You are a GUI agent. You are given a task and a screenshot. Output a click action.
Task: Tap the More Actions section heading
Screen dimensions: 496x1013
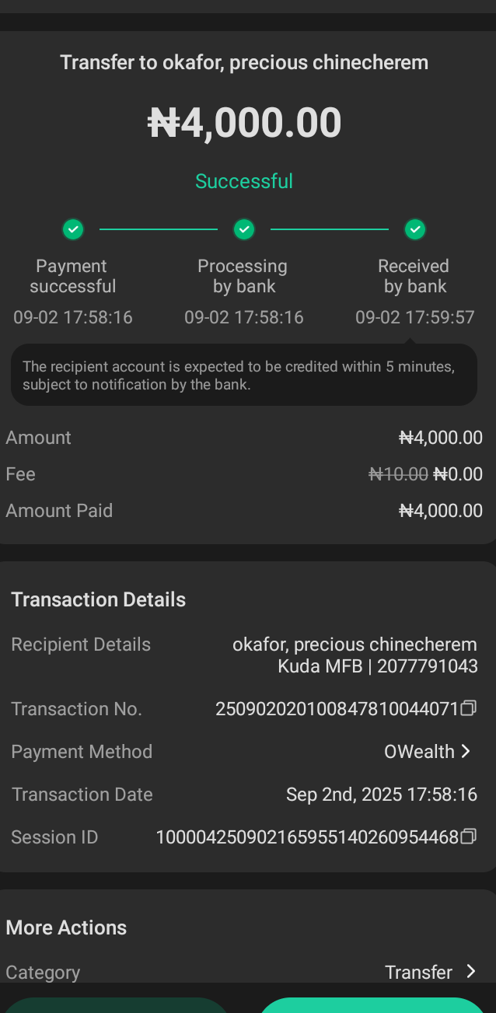pyautogui.click(x=66, y=927)
